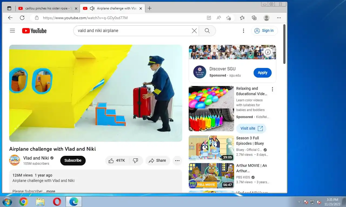346x207 pixels.
Task: Click the SGU collage banner image
Action: click(x=232, y=52)
